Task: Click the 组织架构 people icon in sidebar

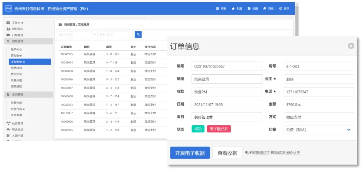Action: [x=8, y=29]
